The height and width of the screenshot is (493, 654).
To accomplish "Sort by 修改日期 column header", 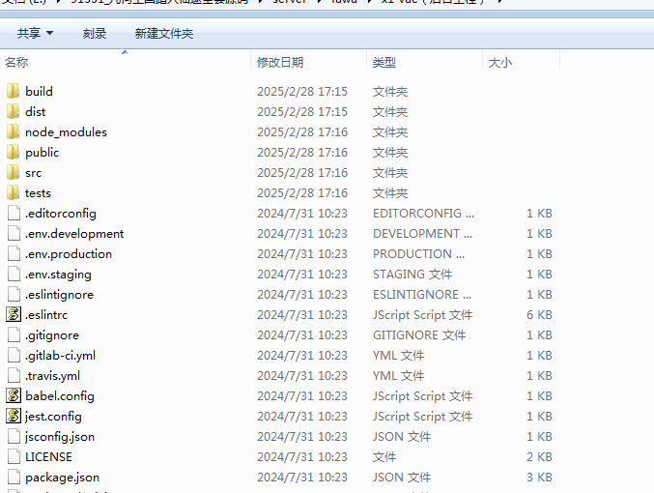I will (x=280, y=63).
